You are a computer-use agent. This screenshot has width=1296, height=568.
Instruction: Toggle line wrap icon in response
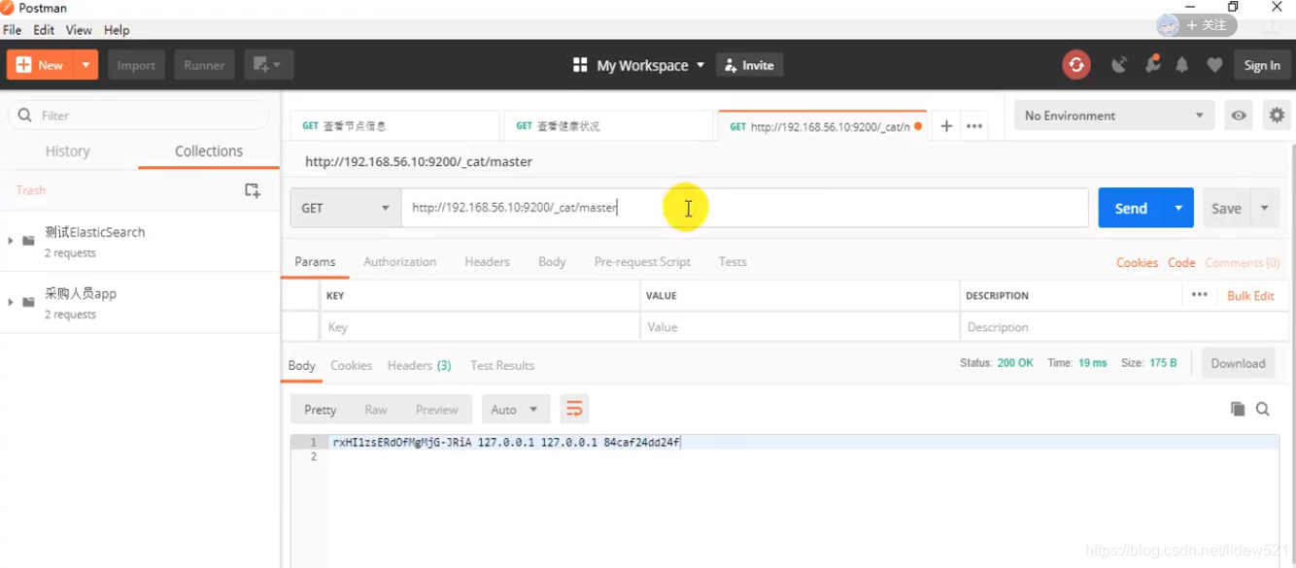coord(574,409)
